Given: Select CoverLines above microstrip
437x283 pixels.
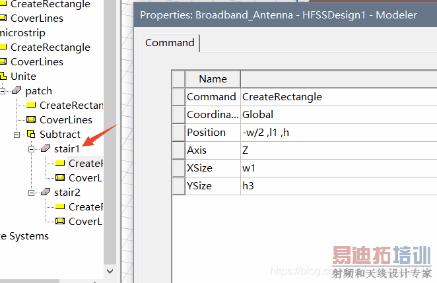Looking at the screenshot, I should [37, 18].
